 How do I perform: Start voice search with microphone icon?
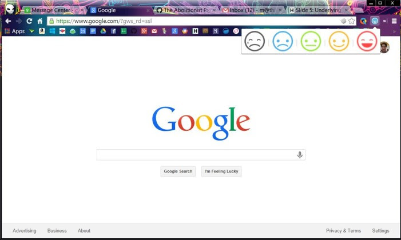(300, 155)
